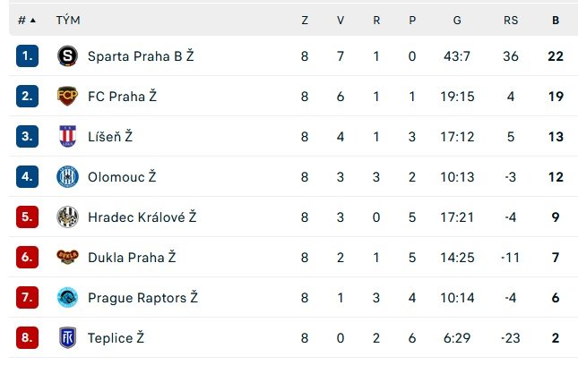Open Prague Raptors Ž team link
This screenshot has width=578, height=365.
142,297
